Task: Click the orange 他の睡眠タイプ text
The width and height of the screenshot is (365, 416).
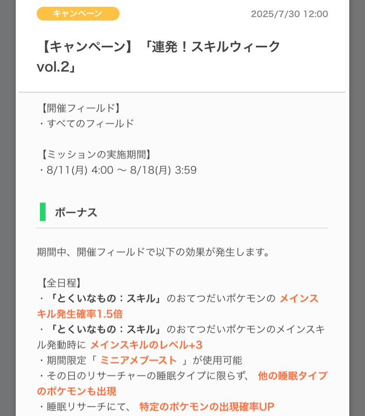Action: click(x=293, y=376)
